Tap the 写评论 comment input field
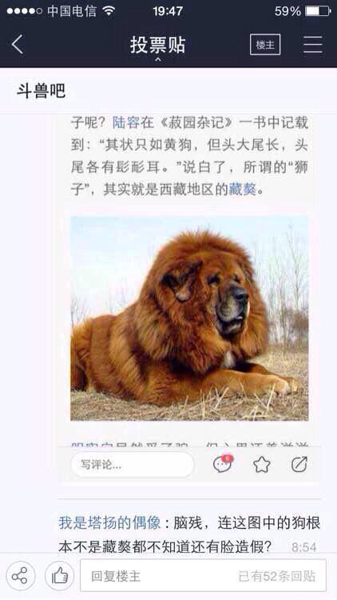 133,465
